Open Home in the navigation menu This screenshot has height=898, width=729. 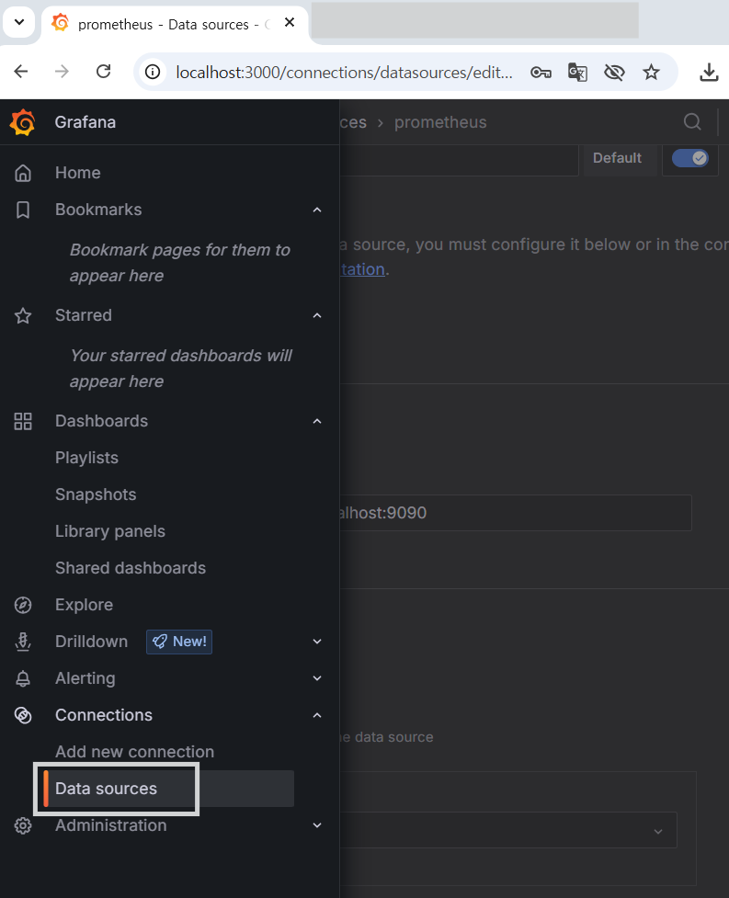(x=78, y=173)
